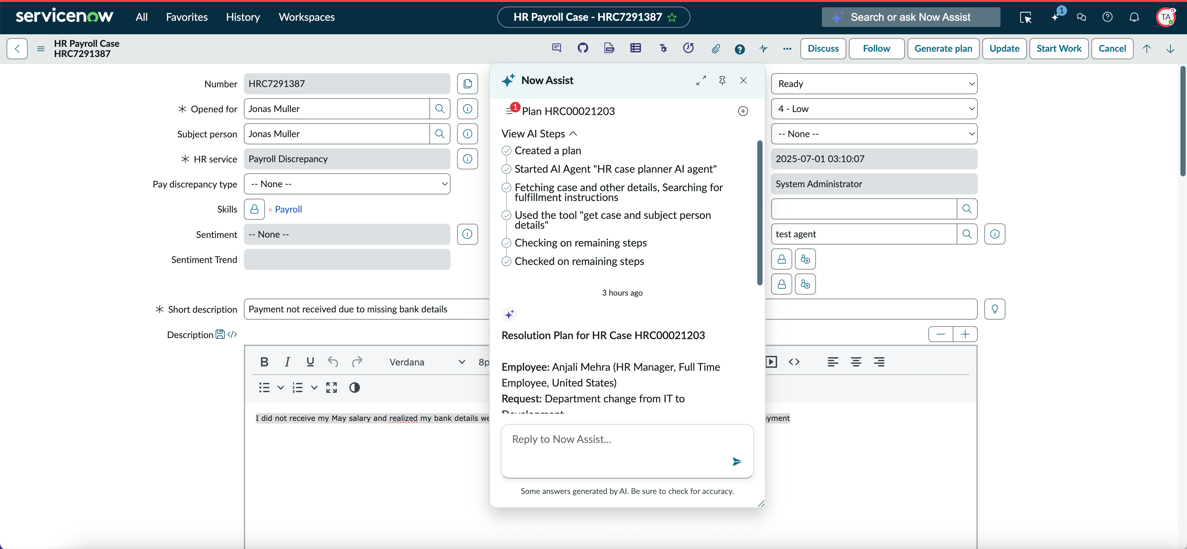Click the question mark help icon in the form header
The image size is (1187, 549).
[739, 49]
